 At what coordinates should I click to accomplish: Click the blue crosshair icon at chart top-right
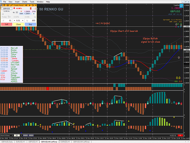181,6
